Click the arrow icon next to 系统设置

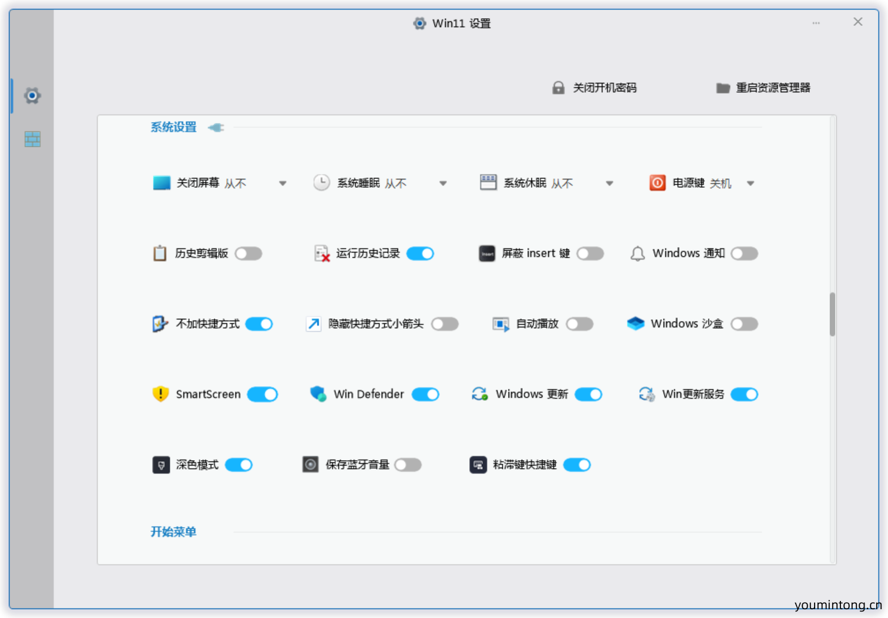216,127
